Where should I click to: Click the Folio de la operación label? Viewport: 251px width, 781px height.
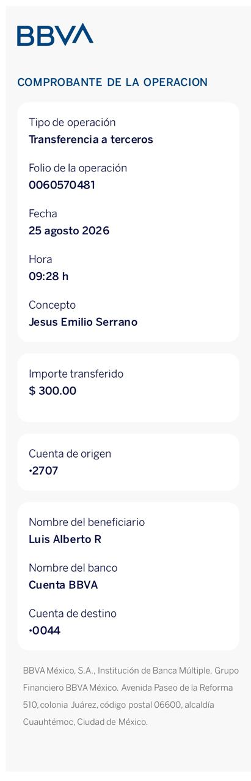point(78,168)
